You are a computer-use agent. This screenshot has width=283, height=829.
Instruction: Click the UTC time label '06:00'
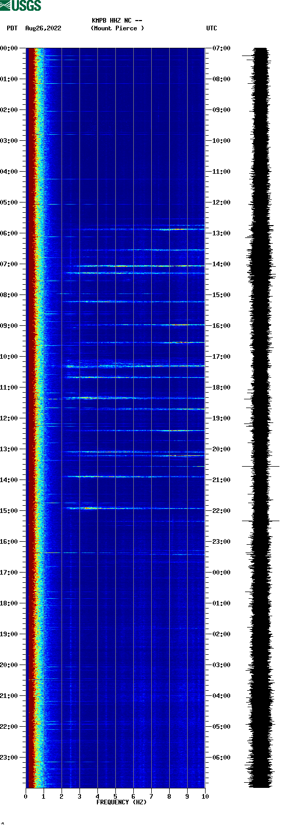pyautogui.click(x=221, y=758)
